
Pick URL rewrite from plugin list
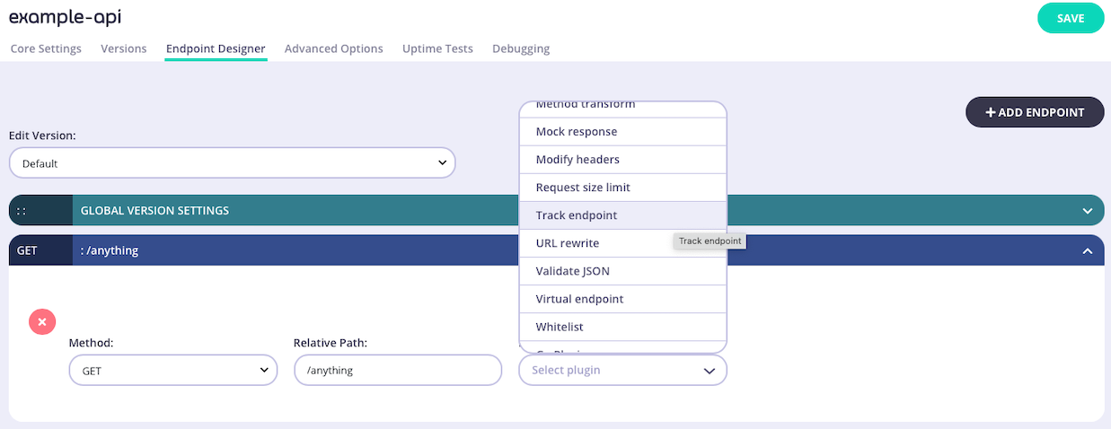[x=568, y=243]
